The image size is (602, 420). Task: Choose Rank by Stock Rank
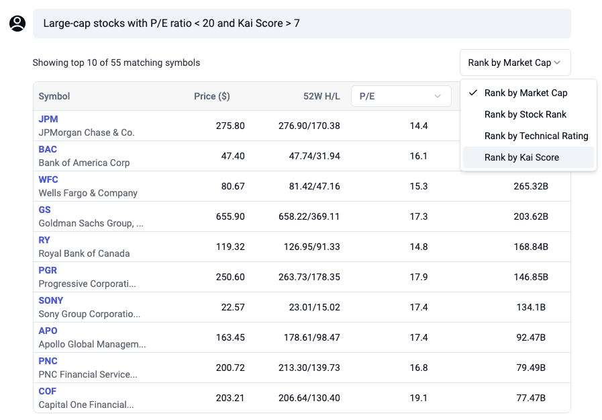525,114
